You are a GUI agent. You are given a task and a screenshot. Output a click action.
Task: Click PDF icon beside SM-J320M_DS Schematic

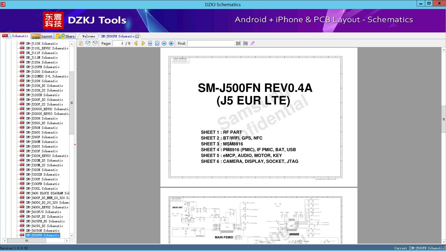tap(22, 160)
